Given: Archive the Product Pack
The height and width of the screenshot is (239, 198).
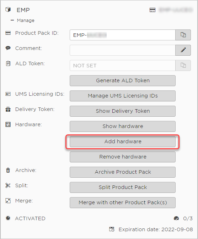Looking at the screenshot, I should coord(123,172).
